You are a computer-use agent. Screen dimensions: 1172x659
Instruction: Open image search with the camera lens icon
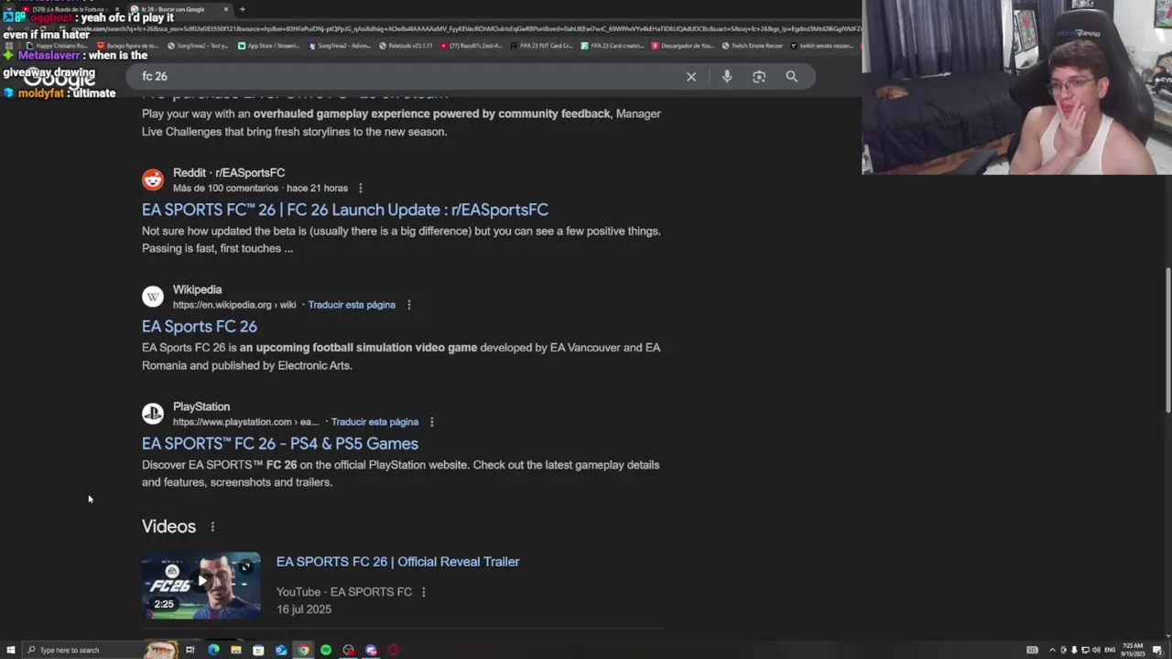click(x=759, y=77)
